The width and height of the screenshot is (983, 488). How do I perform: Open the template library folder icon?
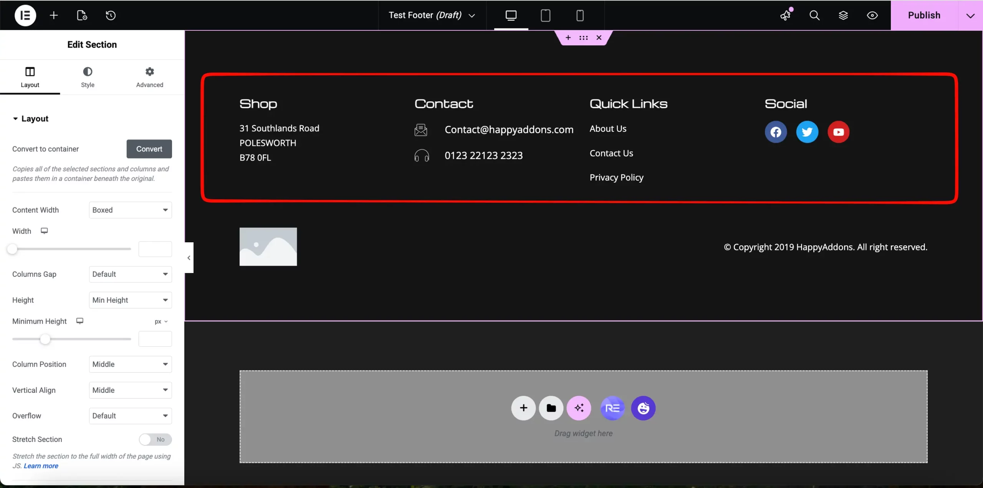[x=551, y=408]
